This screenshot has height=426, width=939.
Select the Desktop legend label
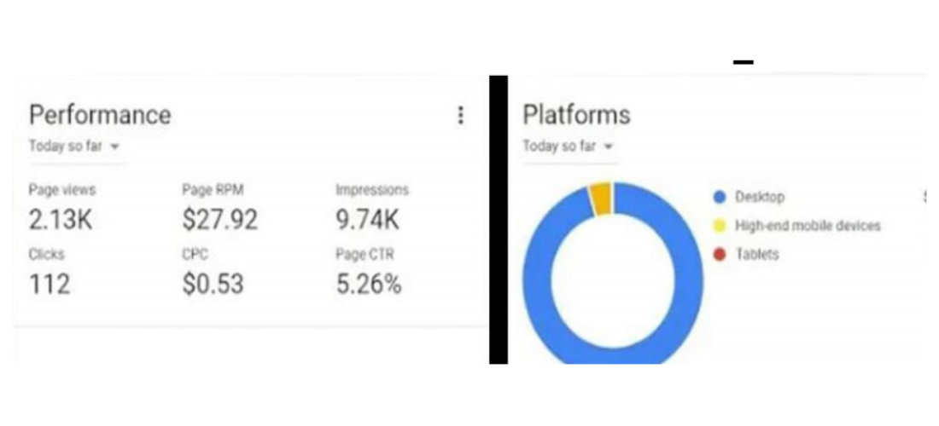760,197
